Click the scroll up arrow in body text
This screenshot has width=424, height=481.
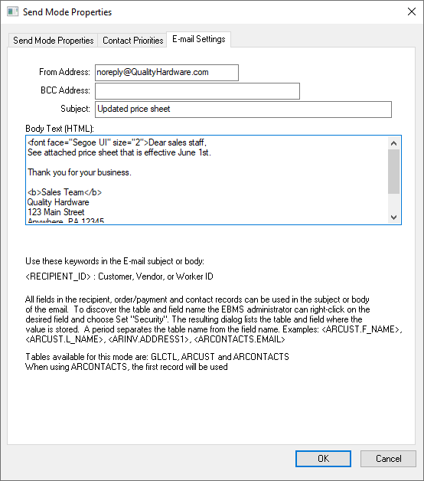point(394,143)
